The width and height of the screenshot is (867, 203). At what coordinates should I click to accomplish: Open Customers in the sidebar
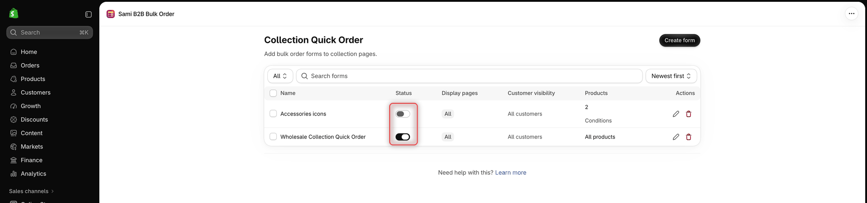(36, 92)
